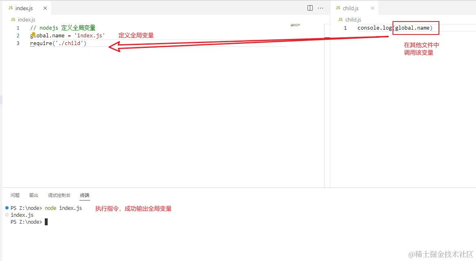
Task: Place cursor in the comment on line 1
Action: click(x=63, y=28)
